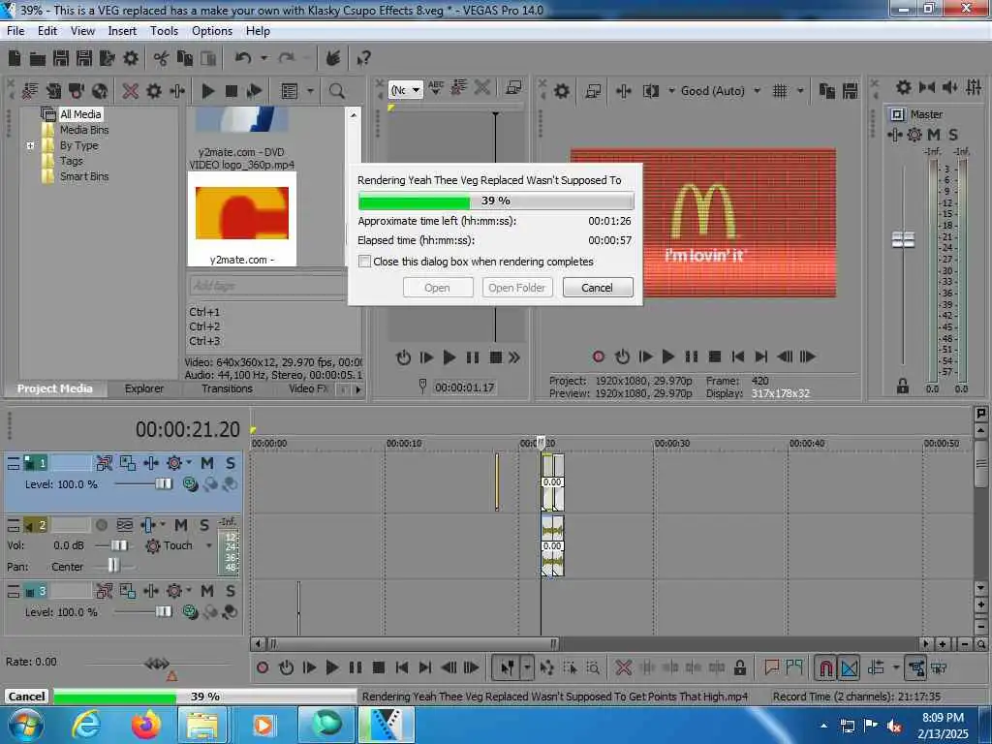The width and height of the screenshot is (992, 744).
Task: Click Save Snapshot to File icon in preview
Action: coord(851,91)
